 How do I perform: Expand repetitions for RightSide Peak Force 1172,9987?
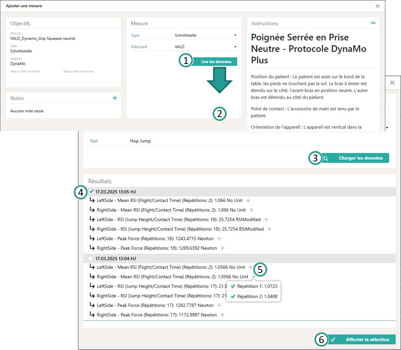point(222,315)
